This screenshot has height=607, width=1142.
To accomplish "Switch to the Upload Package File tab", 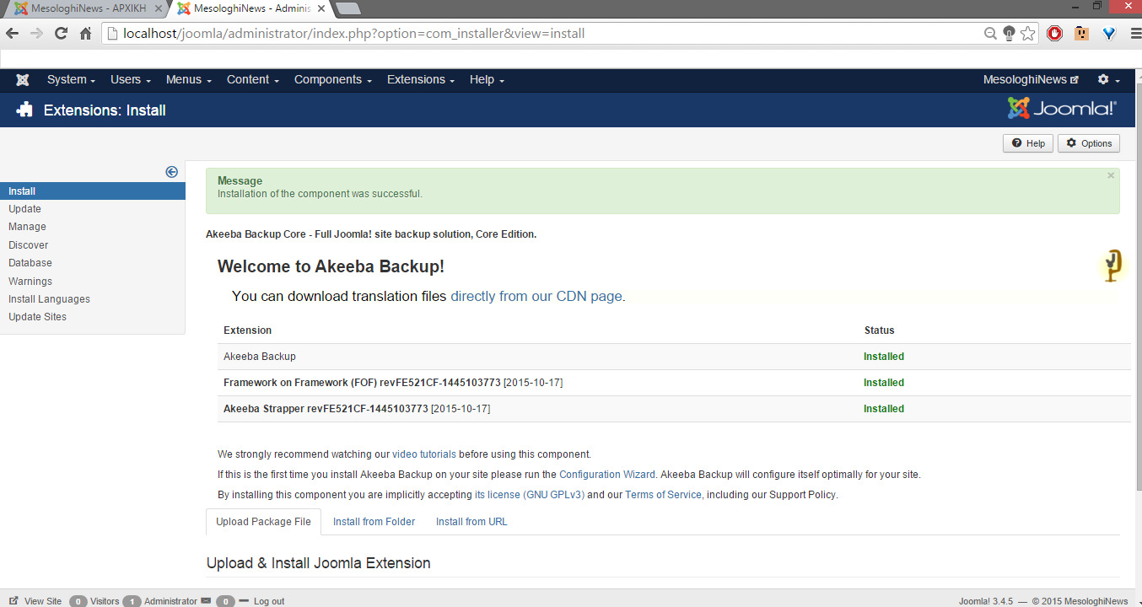I will pos(263,522).
